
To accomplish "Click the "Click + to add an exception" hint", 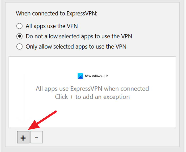I will pyautogui.click(x=92, y=97).
